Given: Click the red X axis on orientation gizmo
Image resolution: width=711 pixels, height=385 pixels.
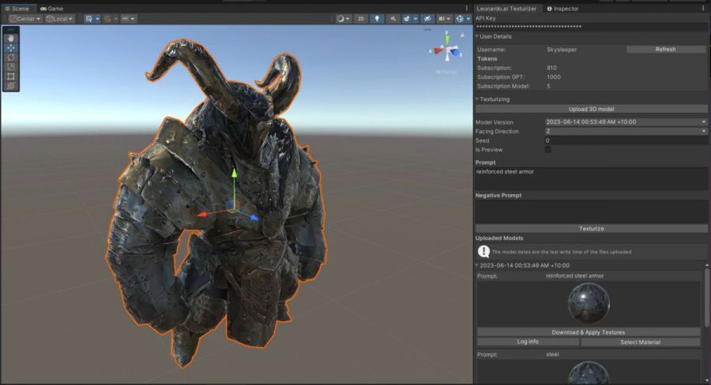Looking at the screenshot, I should [x=438, y=50].
